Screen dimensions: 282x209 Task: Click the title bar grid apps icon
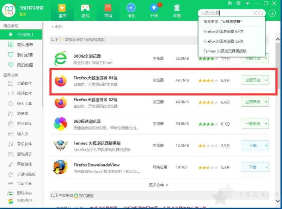pos(239,3)
